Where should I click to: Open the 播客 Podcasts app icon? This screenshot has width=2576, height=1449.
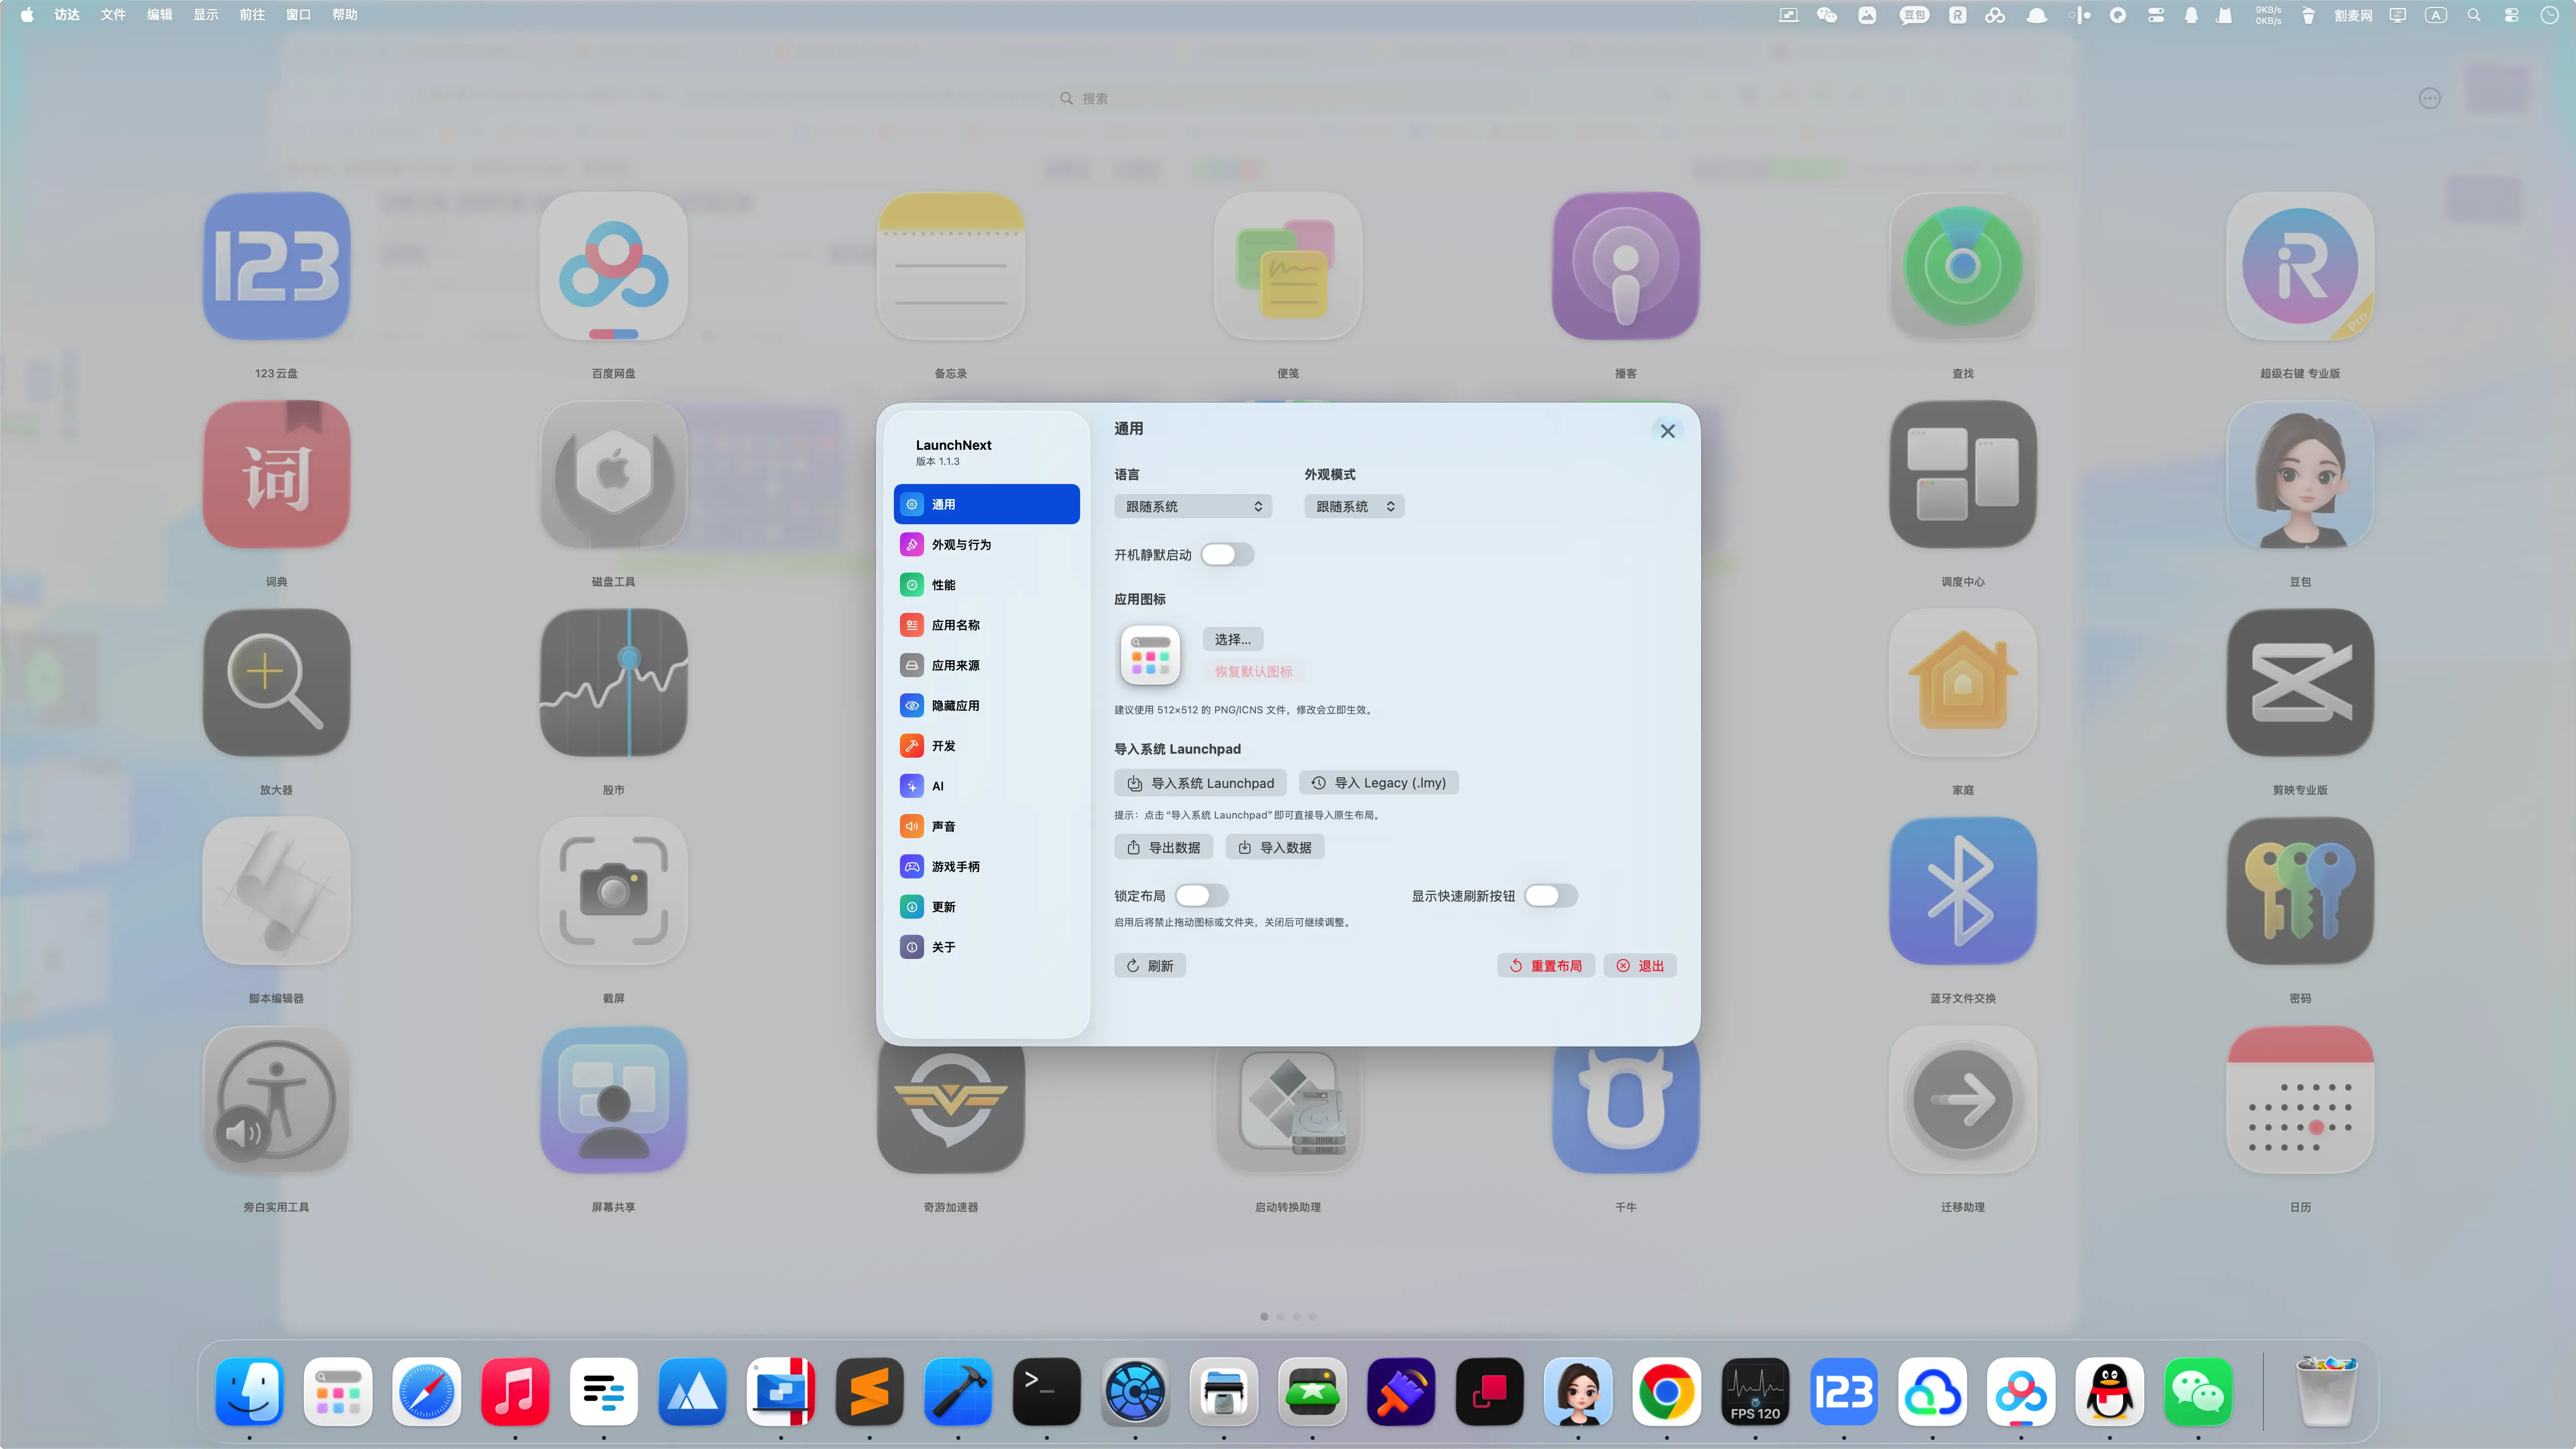(1625, 267)
